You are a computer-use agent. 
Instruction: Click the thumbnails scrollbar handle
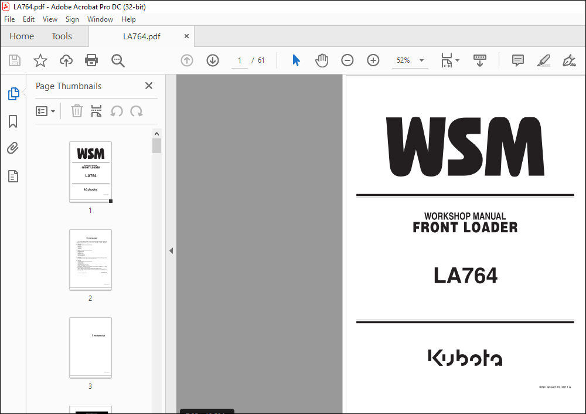click(157, 145)
